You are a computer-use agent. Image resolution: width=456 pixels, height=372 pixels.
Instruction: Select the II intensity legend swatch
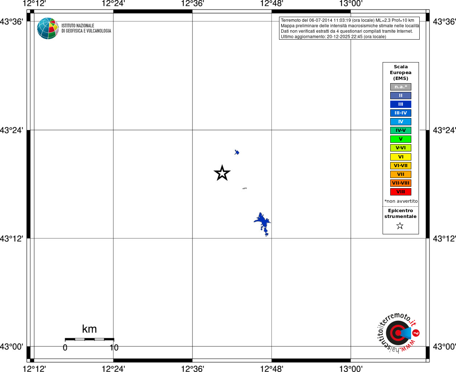(401, 96)
